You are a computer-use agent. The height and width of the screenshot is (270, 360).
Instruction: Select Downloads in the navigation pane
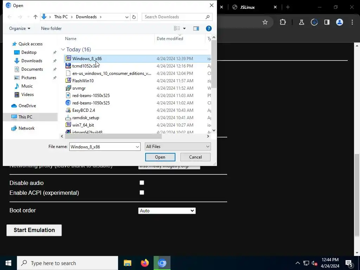coord(32,61)
